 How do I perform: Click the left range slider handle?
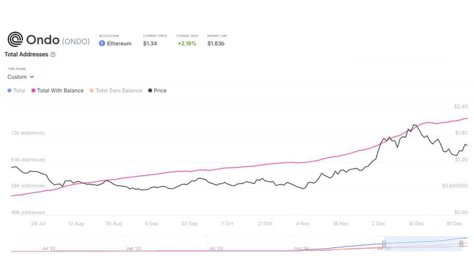(x=384, y=244)
